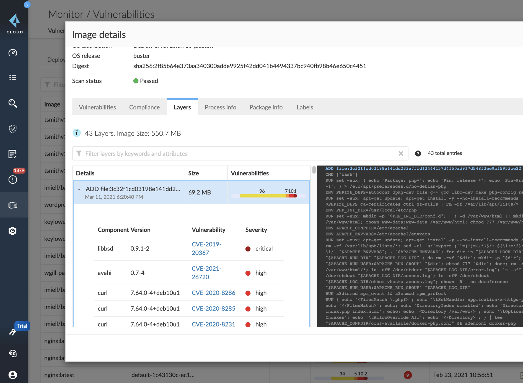Open the Process info tab
Screen dimensions: 523x383
[x=221, y=107]
